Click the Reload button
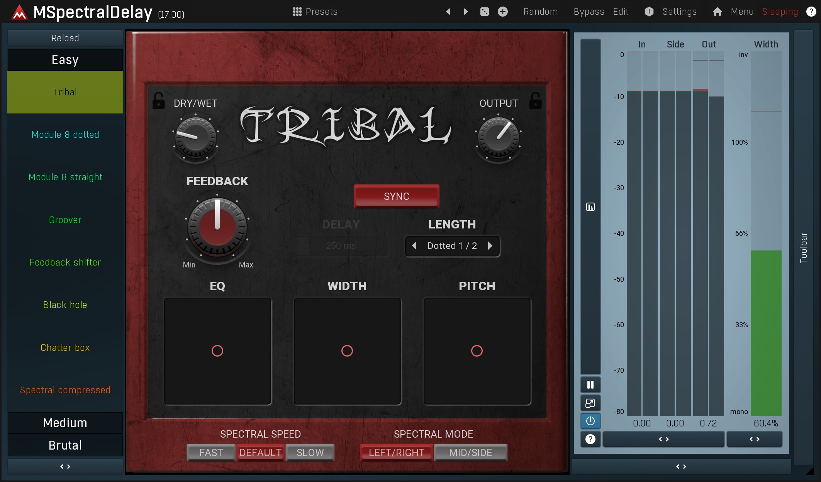 click(65, 38)
